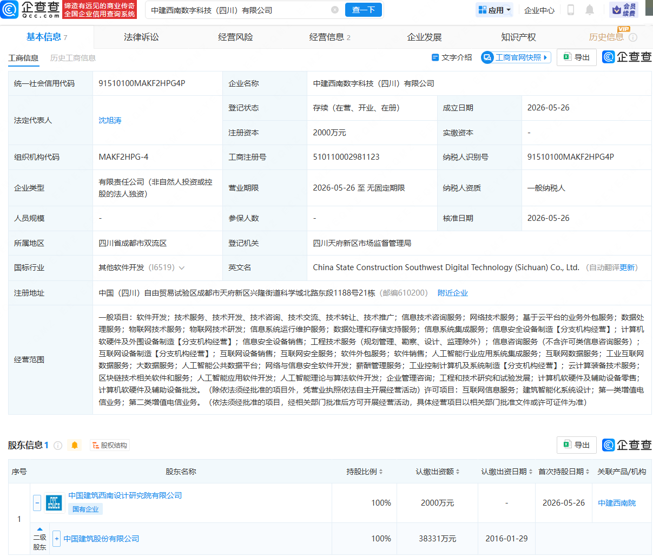
Task: Open 中国建筑西南设计研究院有限公司 shareholder link
Action: tap(125, 495)
